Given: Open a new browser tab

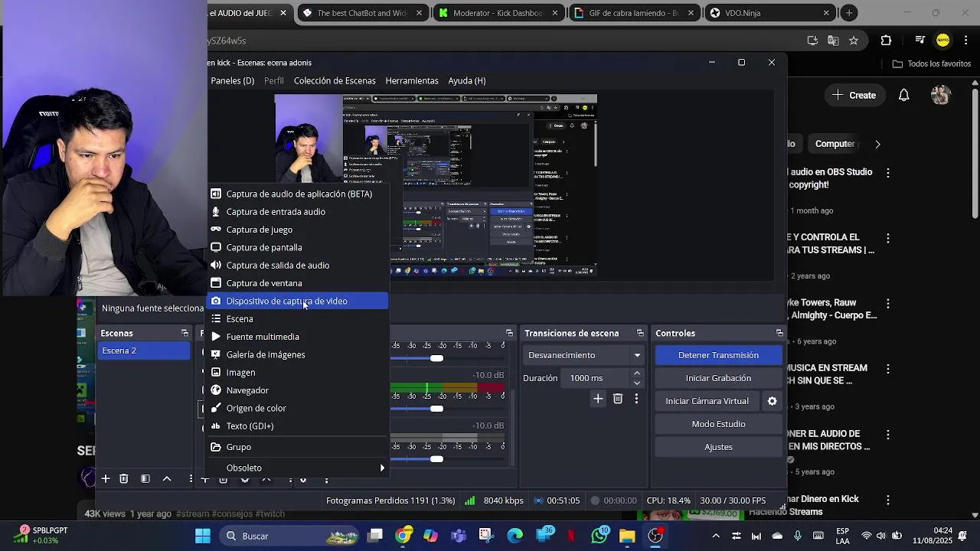Looking at the screenshot, I should click(849, 13).
